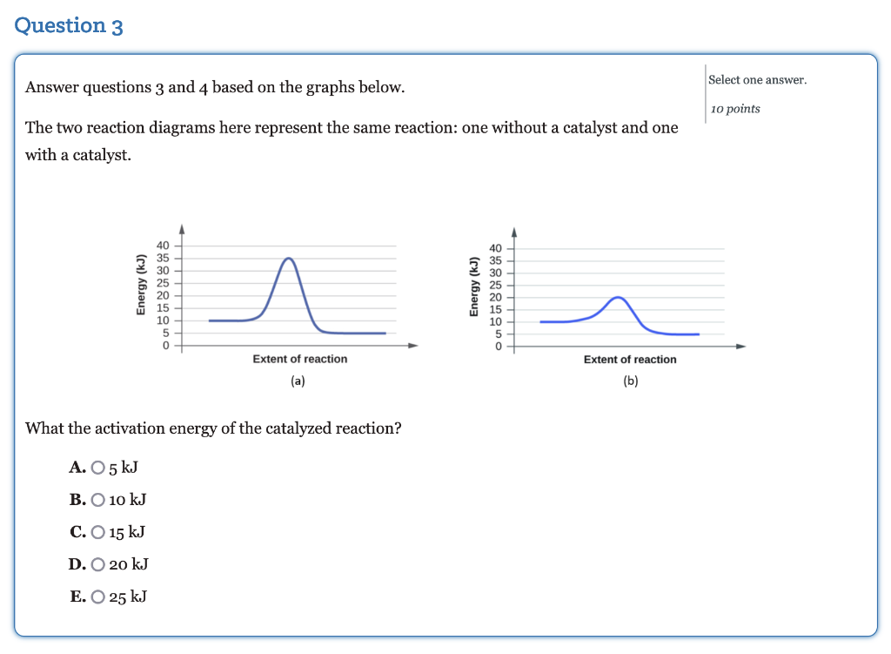Click the 'Select one answer' text
The image size is (891, 654).
click(x=756, y=79)
